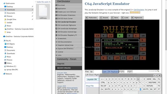Select 3D Objects under This PC
This screenshot has width=167, height=94.
click(x=11, y=44)
